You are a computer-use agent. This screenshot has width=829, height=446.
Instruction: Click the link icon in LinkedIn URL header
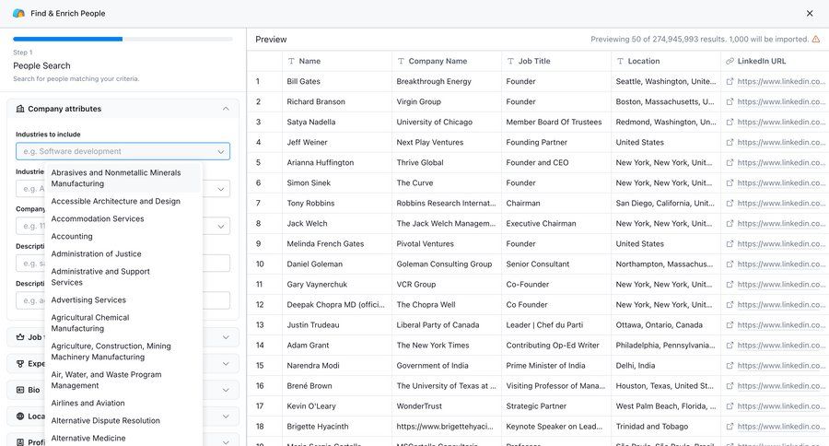(x=730, y=61)
